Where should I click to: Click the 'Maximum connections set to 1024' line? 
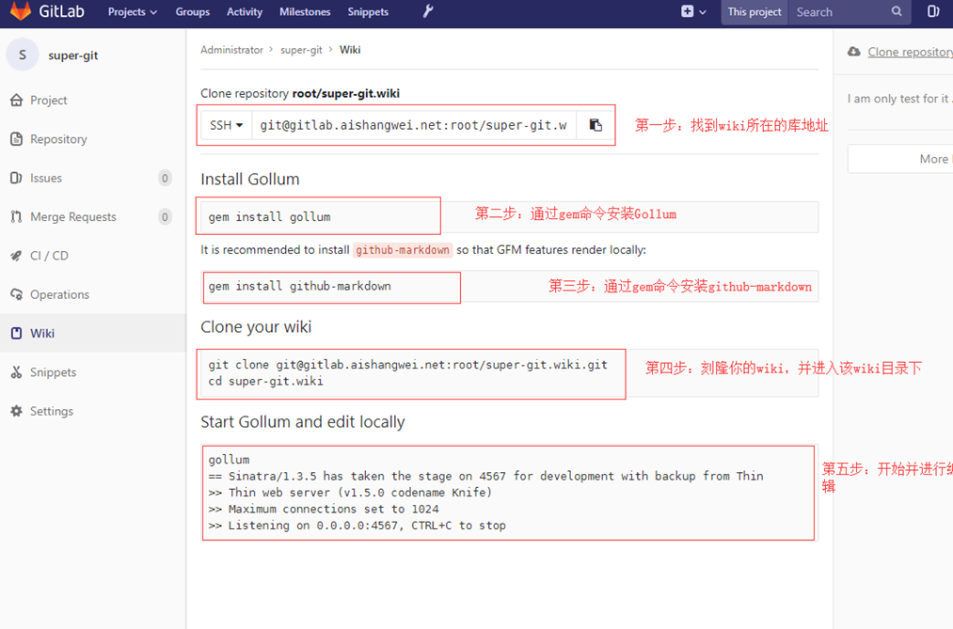pyautogui.click(x=324, y=509)
